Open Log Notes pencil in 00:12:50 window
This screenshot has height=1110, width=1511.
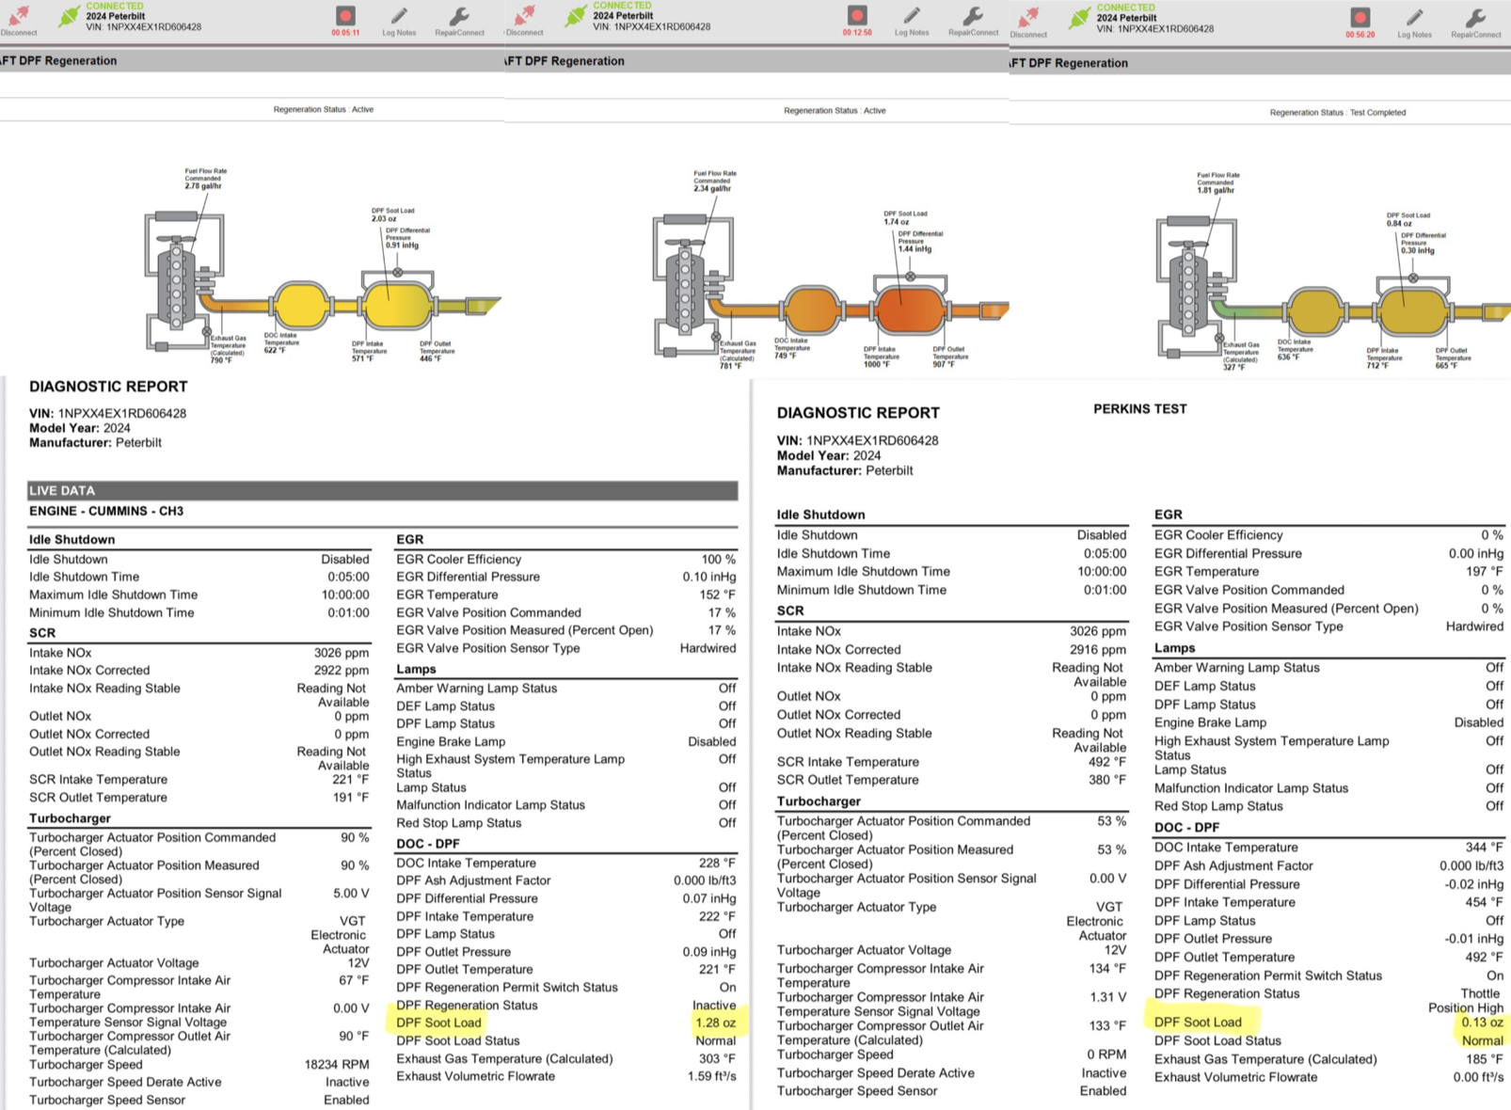click(912, 16)
